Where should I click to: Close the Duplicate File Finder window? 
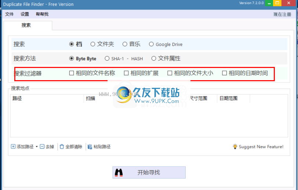[289, 3]
